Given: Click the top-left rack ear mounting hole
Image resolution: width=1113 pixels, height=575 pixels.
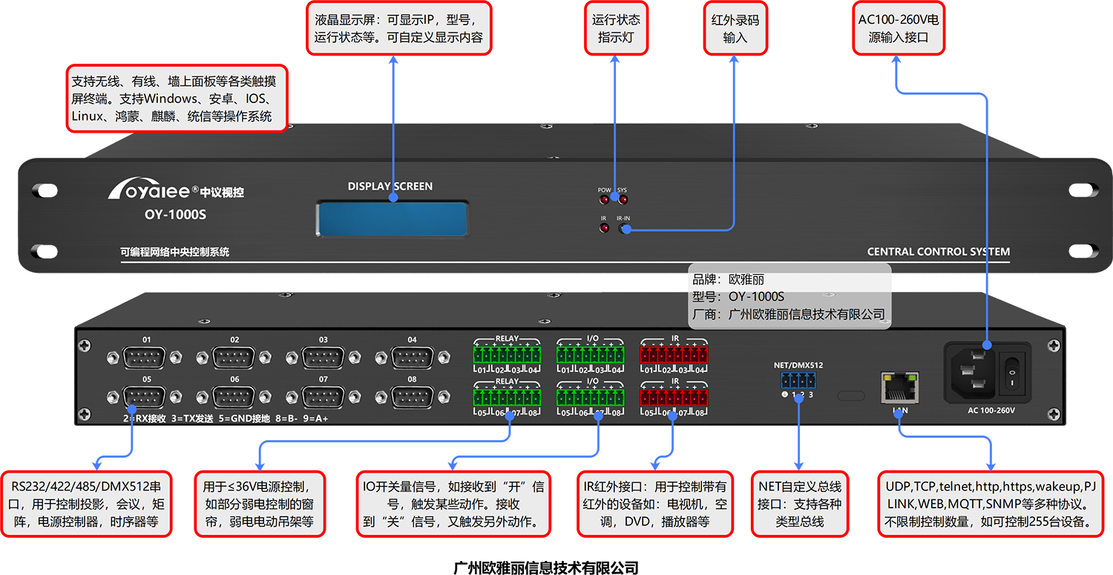Looking at the screenshot, I should (x=46, y=190).
